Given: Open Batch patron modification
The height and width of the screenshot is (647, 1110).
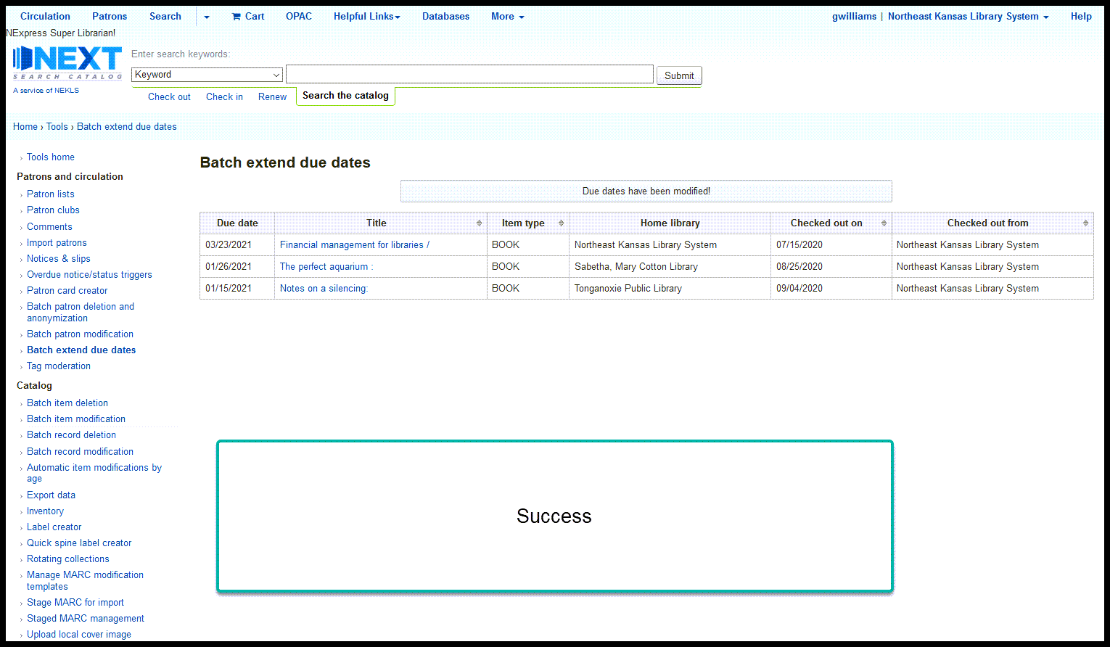Looking at the screenshot, I should 80,334.
